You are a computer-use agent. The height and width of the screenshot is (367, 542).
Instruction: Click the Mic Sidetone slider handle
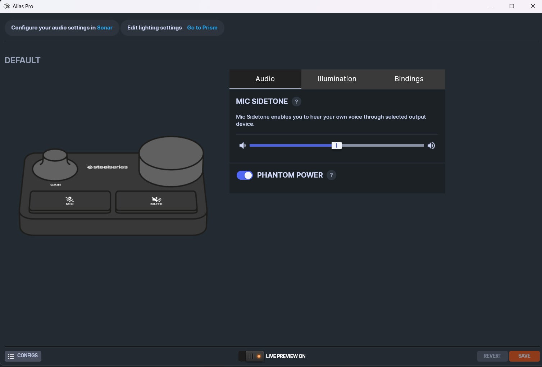pyautogui.click(x=337, y=146)
